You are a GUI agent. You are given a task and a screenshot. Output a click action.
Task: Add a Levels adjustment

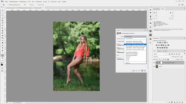160,42
